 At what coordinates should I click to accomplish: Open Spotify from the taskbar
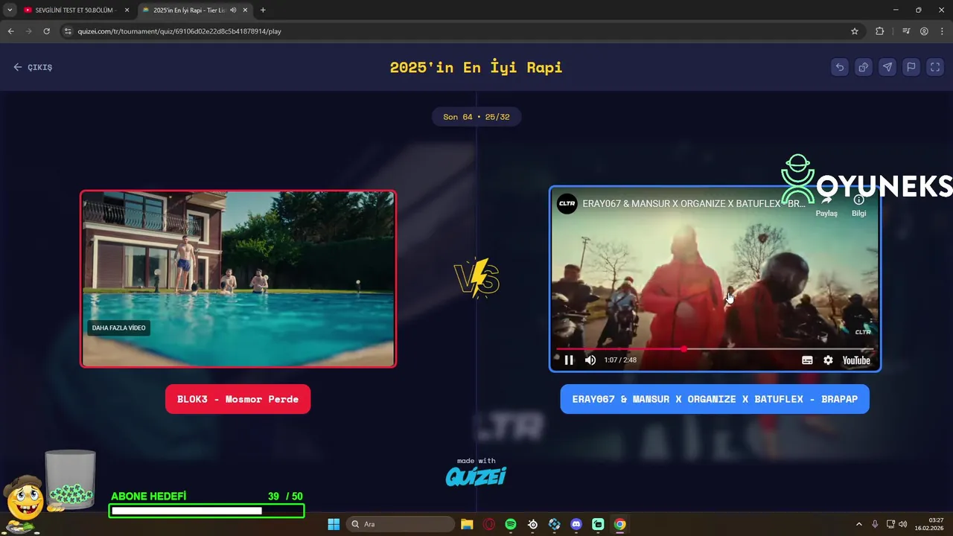click(x=511, y=524)
